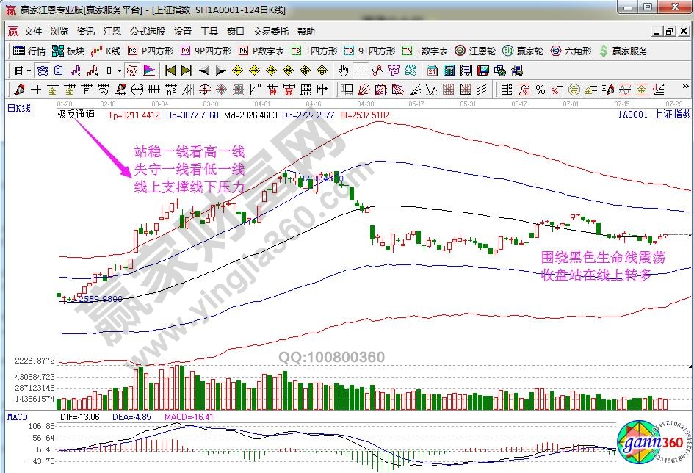Expand the 日 period dropdown arrow
The image size is (694, 473).
pyautogui.click(x=29, y=71)
